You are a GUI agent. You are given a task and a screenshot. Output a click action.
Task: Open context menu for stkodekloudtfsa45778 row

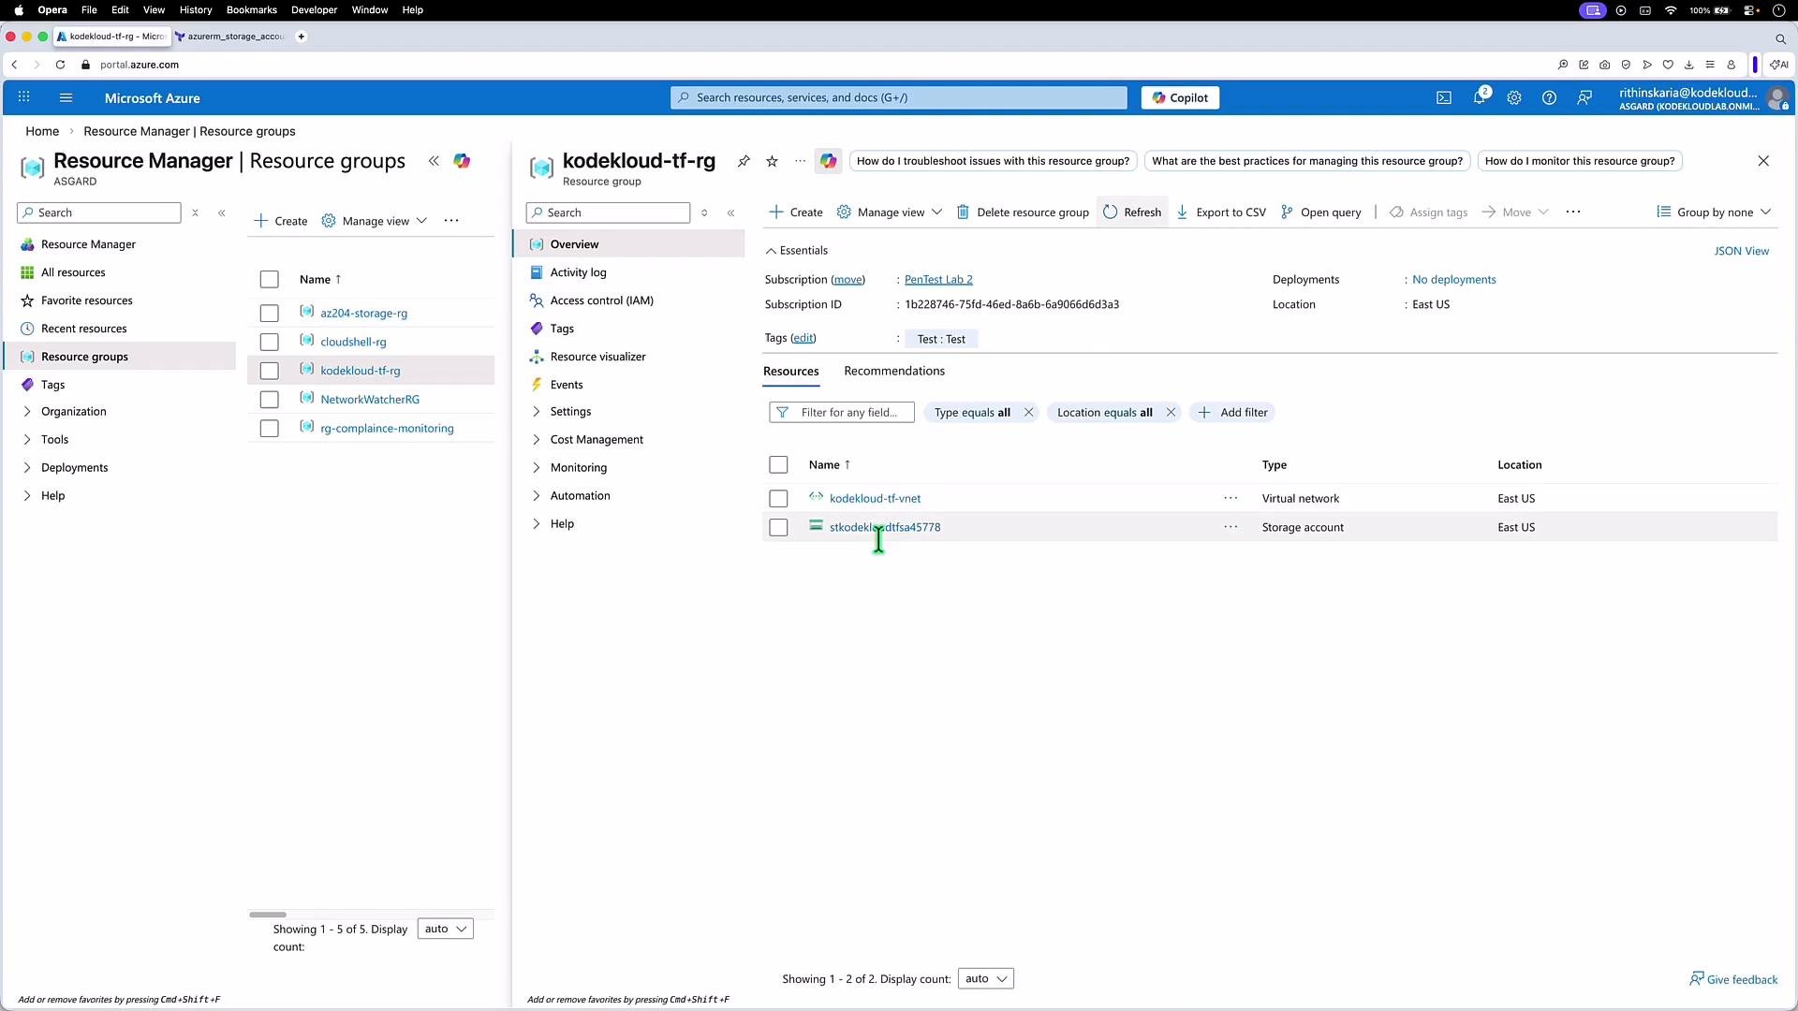click(1231, 527)
